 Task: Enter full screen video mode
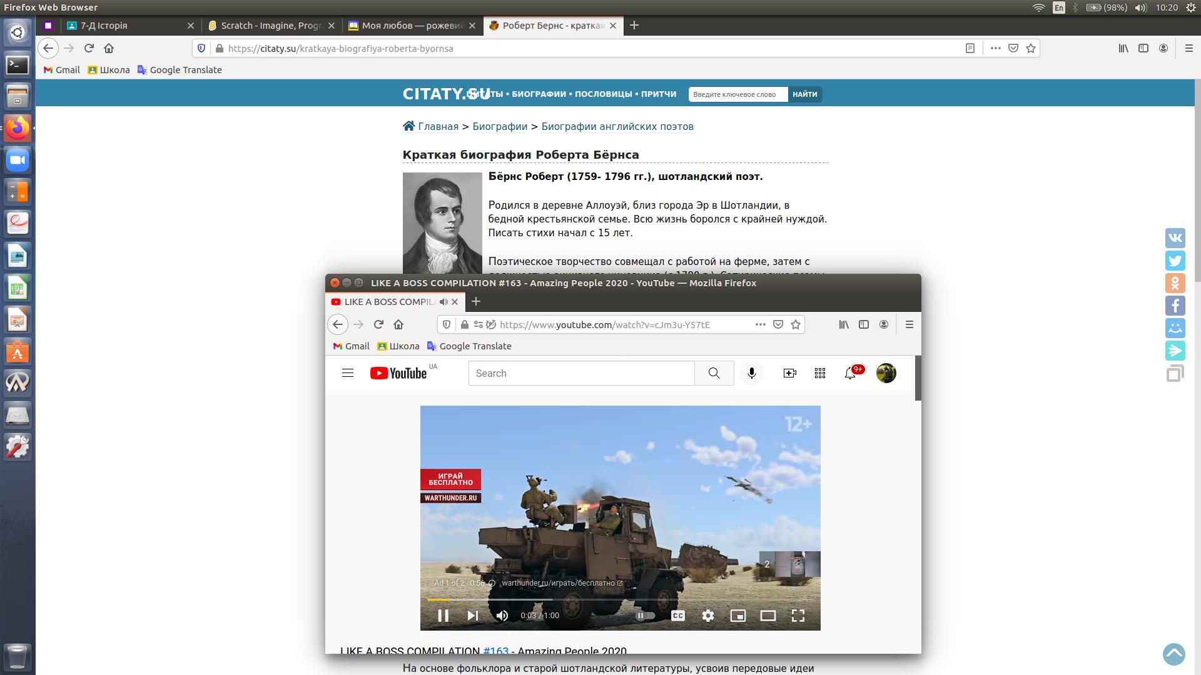(798, 616)
